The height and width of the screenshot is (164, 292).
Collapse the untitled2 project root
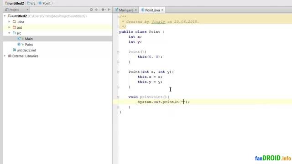tap(5, 16)
